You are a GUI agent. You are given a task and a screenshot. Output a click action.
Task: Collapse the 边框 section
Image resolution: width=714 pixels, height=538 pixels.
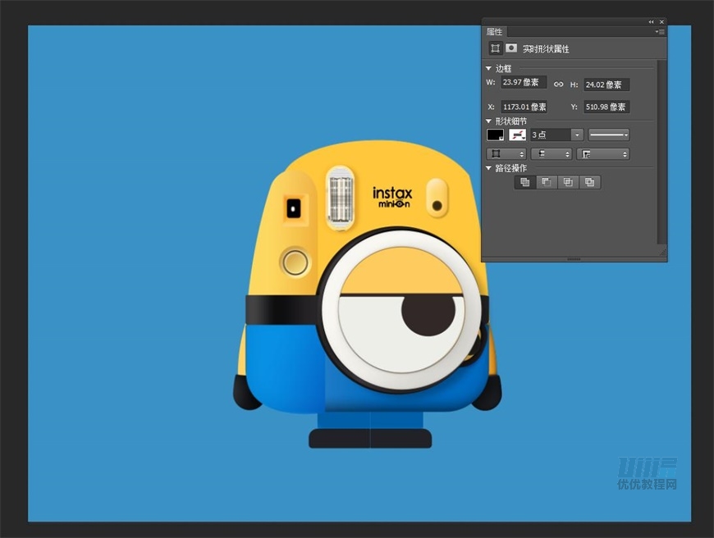(489, 69)
